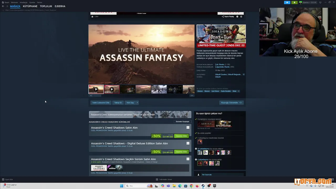
Task: Click Tek Oyunculu feature link
Action: [207, 175]
